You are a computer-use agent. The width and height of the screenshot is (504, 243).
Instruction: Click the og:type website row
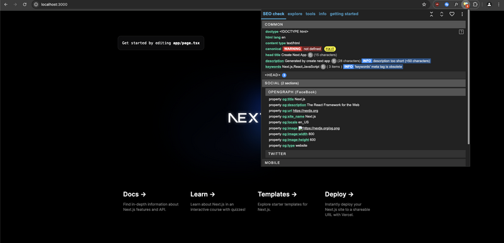coord(288,146)
